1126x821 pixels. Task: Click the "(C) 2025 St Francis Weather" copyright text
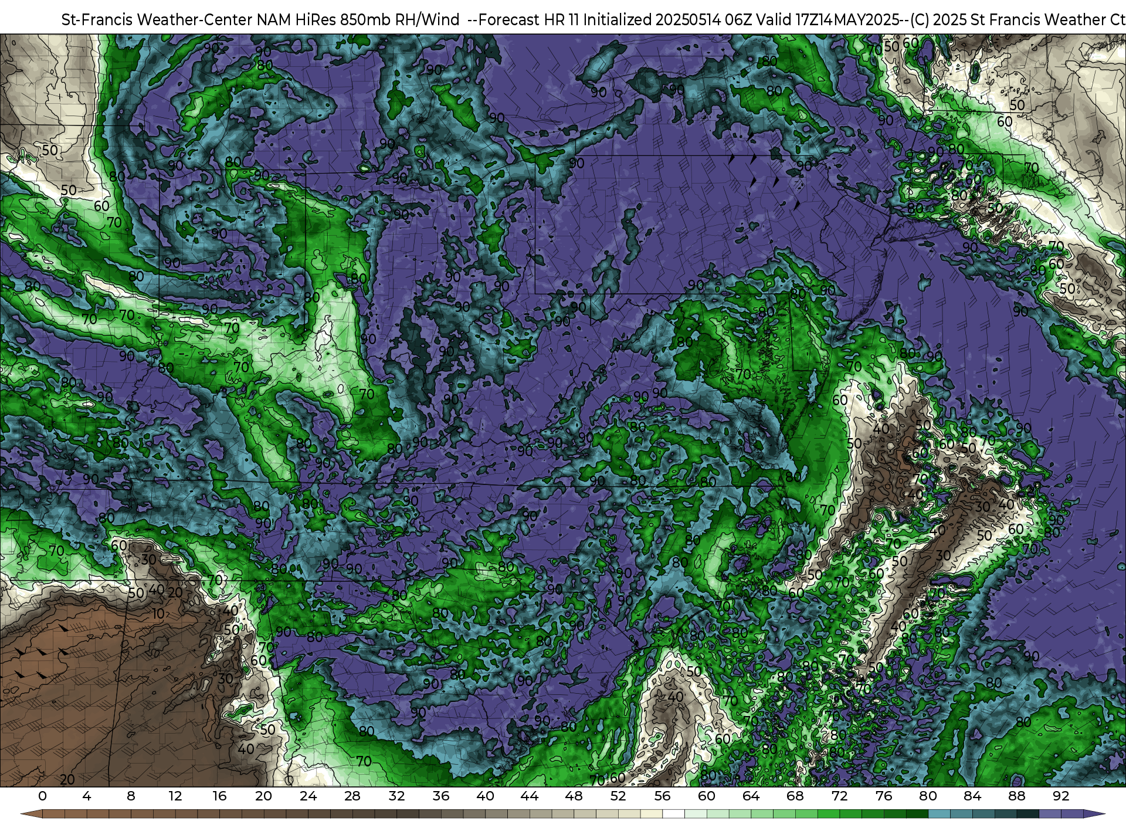click(x=1008, y=20)
